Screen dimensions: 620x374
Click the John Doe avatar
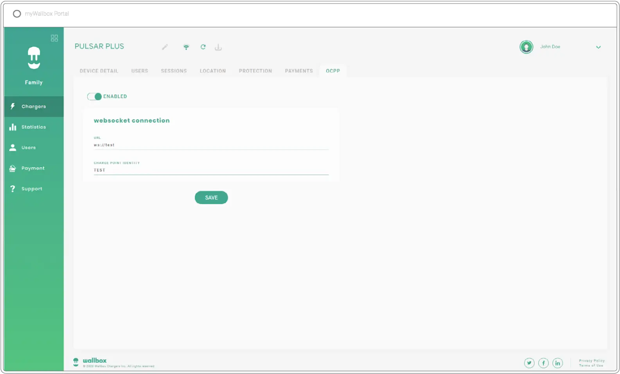coord(527,47)
